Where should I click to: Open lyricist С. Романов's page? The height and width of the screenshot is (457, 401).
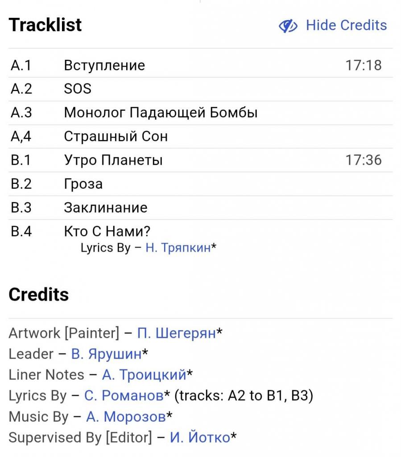tap(124, 395)
